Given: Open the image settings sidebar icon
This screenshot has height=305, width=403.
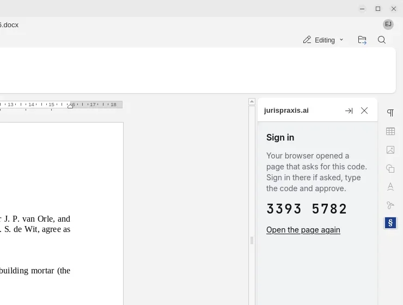Looking at the screenshot, I should (390, 150).
